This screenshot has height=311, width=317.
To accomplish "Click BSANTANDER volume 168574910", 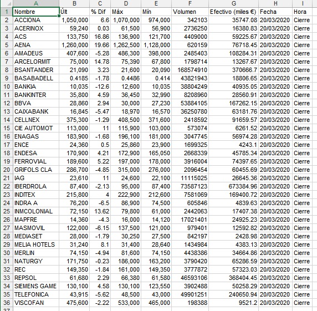I will pyautogui.click(x=190, y=70).
